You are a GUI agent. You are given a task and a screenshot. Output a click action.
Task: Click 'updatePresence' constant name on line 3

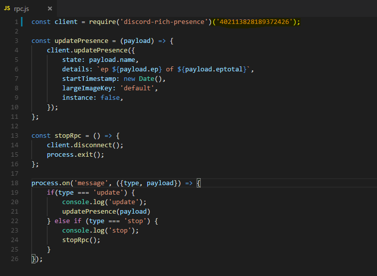(x=81, y=41)
